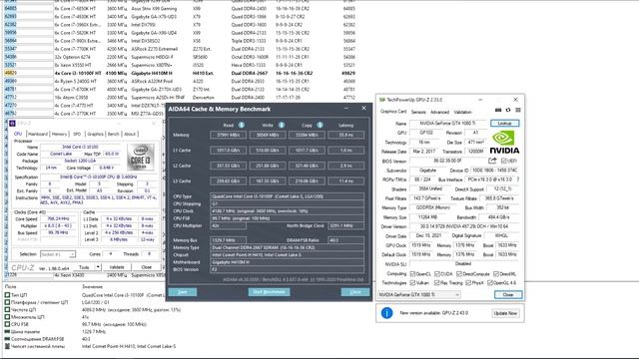Open the GPU-Z hamburger menu icon

(518, 110)
